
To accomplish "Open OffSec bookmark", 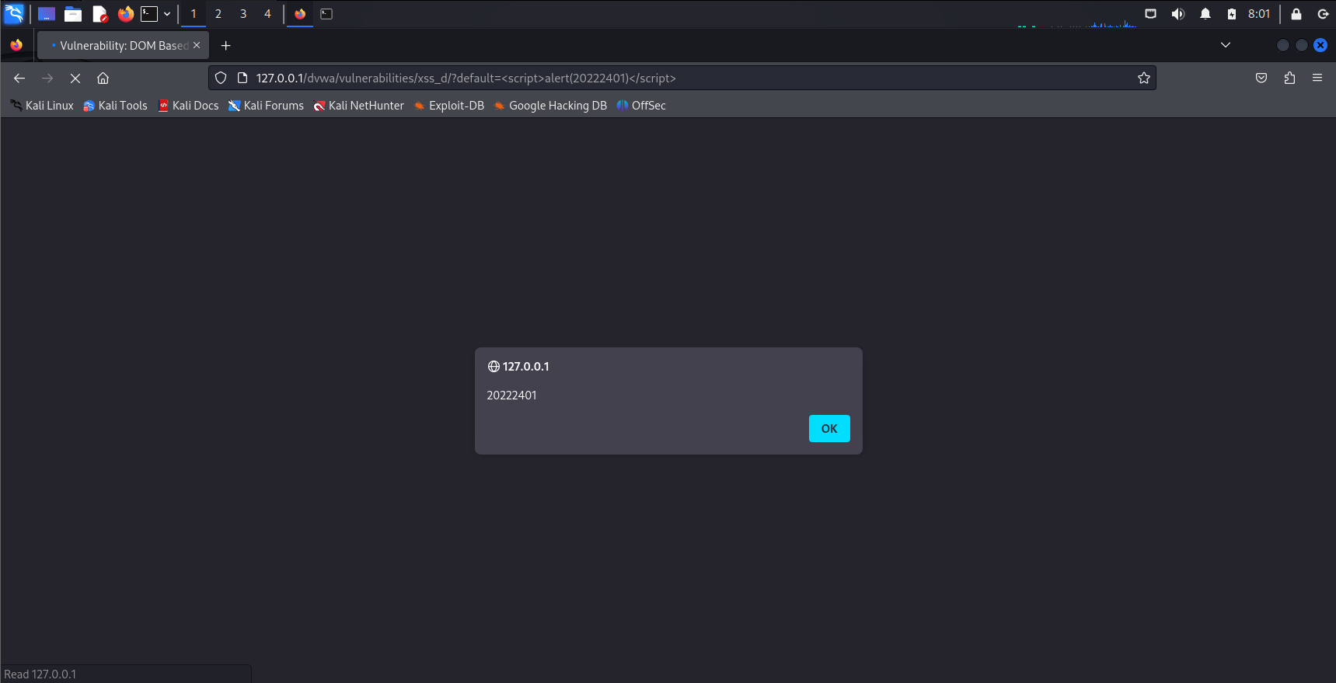I will (x=641, y=106).
